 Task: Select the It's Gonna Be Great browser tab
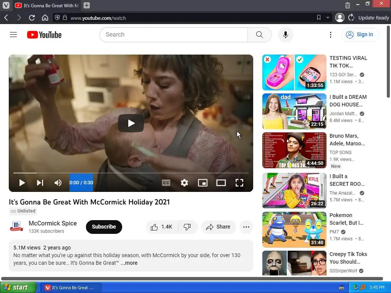(x=47, y=5)
